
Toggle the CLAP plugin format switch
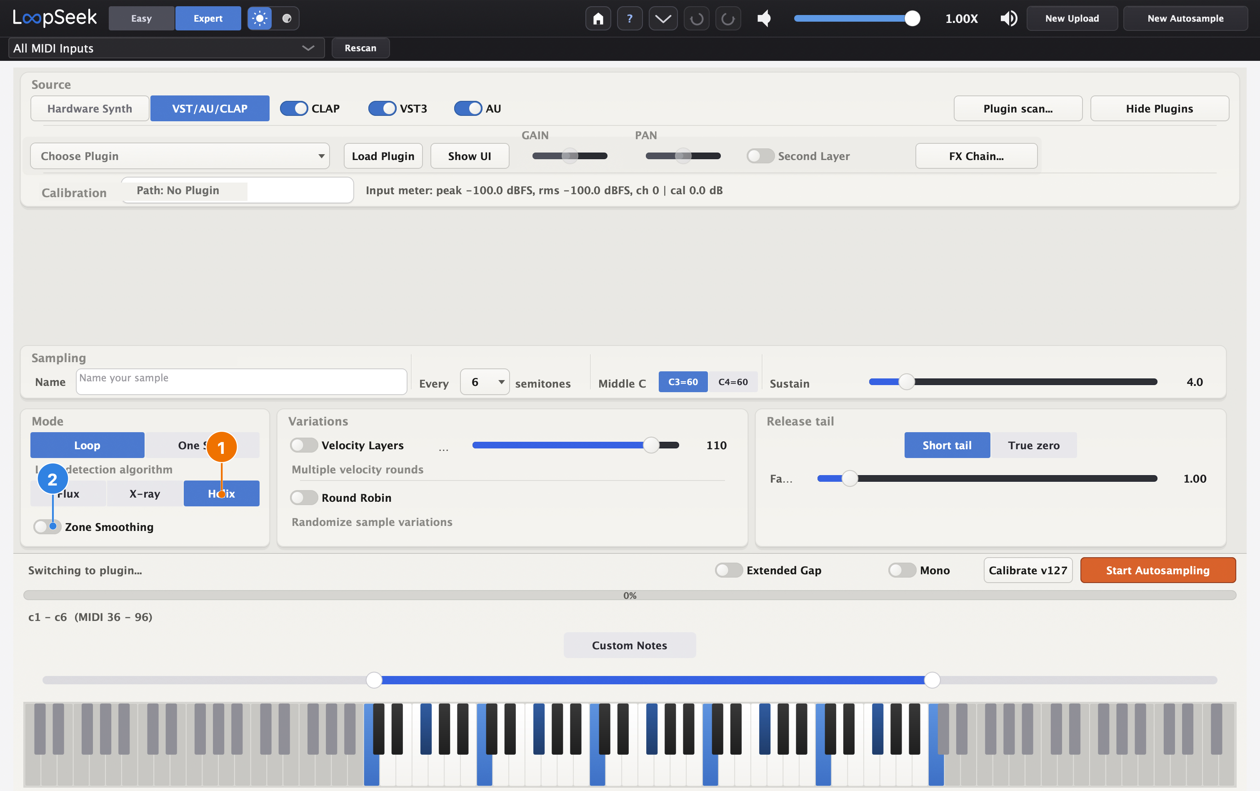click(x=293, y=108)
